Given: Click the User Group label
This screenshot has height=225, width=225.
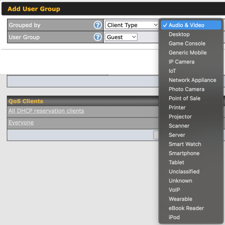Looking at the screenshot, I should [x=24, y=37].
